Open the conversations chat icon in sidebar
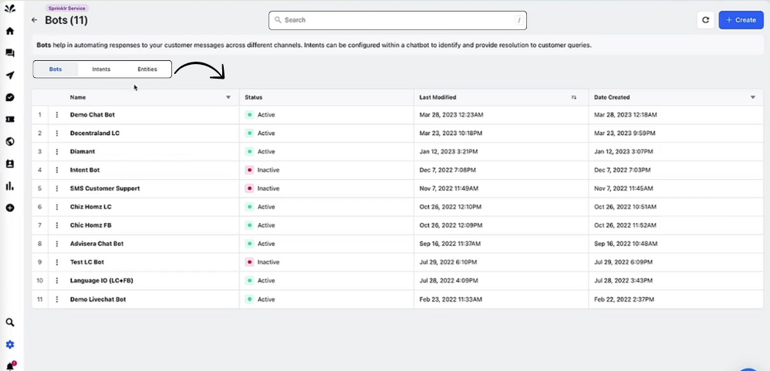770x371 pixels. [x=10, y=53]
